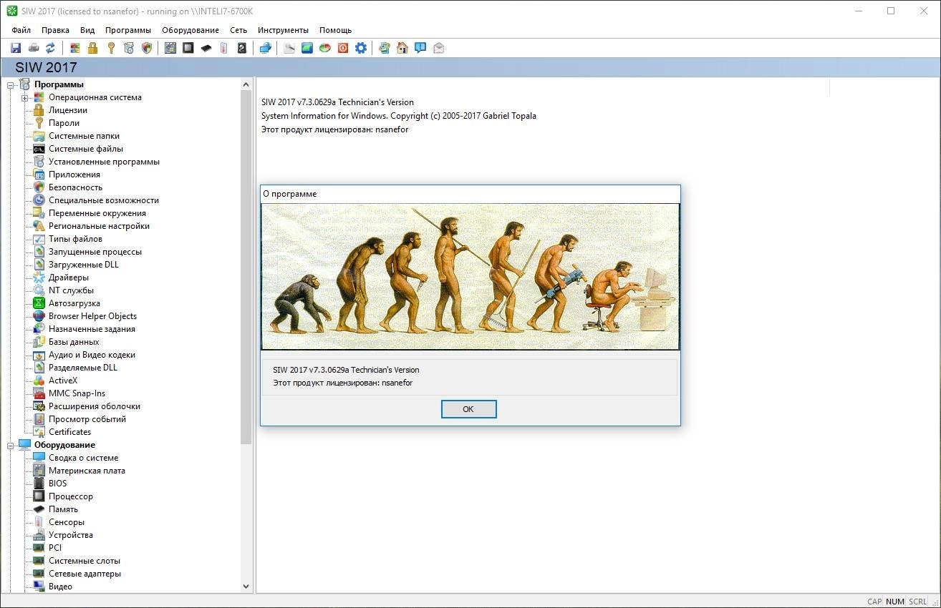This screenshot has height=608, width=941.
Task: Open the Оборудование menu
Action: click(190, 30)
